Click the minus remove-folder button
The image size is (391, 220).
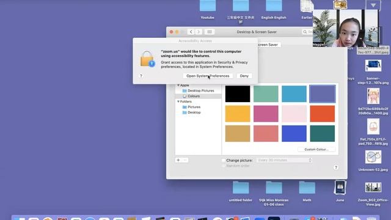pos(185,160)
